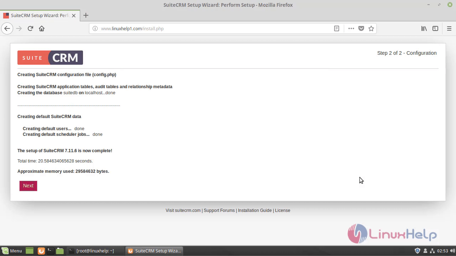Open the terminal icon on the taskbar
This screenshot has height=256, width=456.
click(50, 251)
